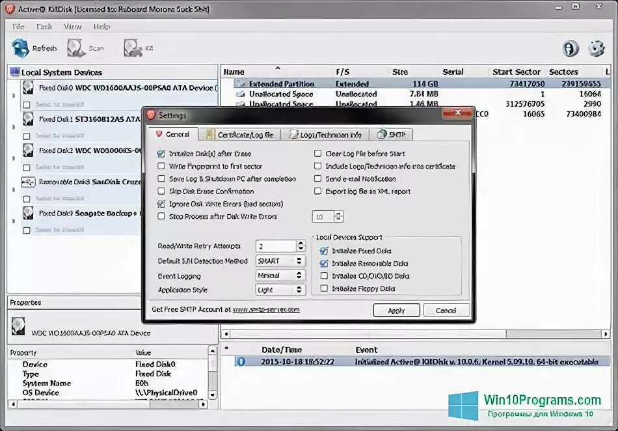The width and height of the screenshot is (618, 431).
Task: Open the SMTP tab
Action: pos(392,135)
